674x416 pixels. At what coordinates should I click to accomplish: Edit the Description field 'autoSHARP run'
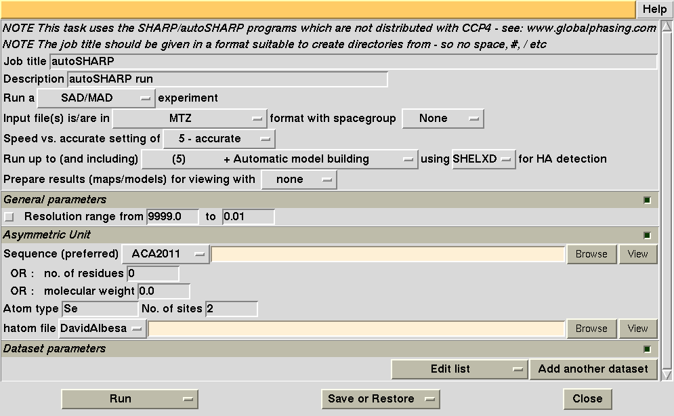(x=228, y=79)
